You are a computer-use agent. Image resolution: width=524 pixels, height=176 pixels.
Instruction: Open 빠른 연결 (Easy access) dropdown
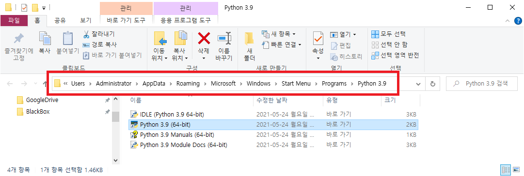(282, 44)
